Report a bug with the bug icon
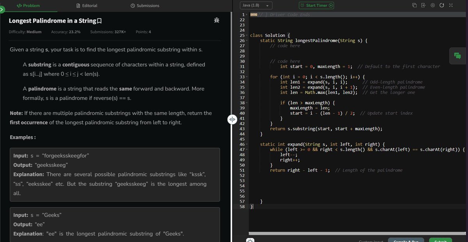 click(216, 20)
